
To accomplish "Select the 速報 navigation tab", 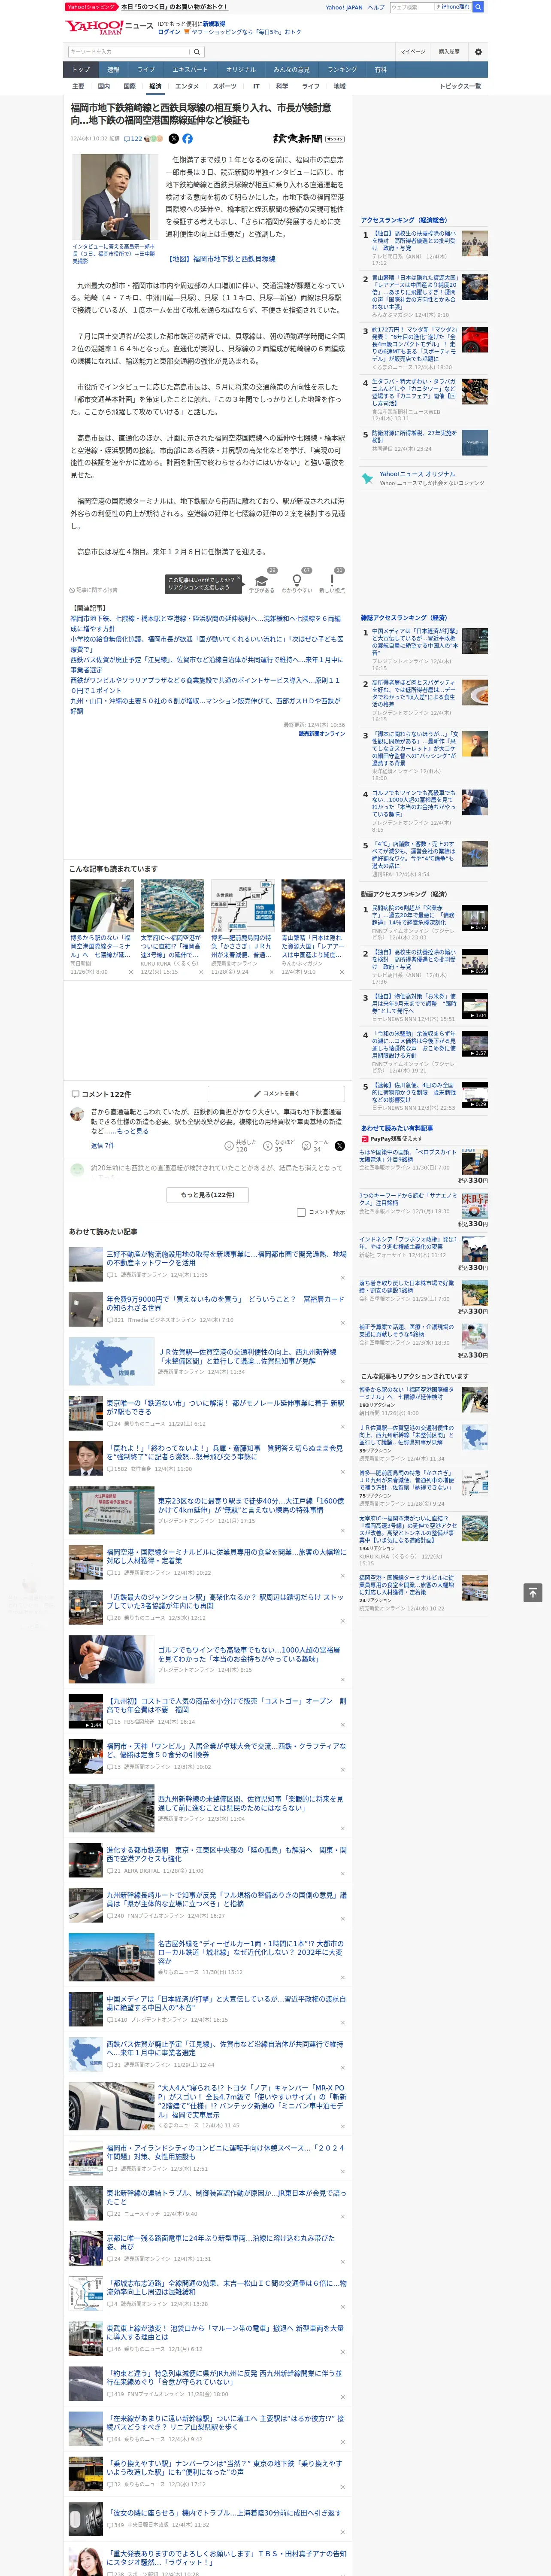I will (113, 70).
